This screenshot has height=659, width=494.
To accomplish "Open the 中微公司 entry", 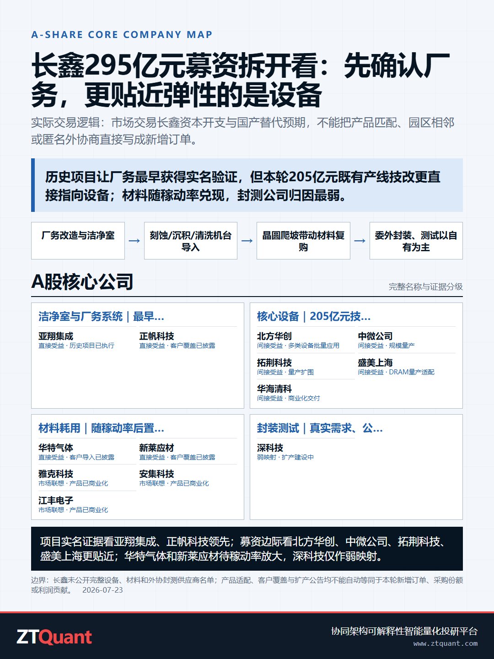I will tap(407, 340).
